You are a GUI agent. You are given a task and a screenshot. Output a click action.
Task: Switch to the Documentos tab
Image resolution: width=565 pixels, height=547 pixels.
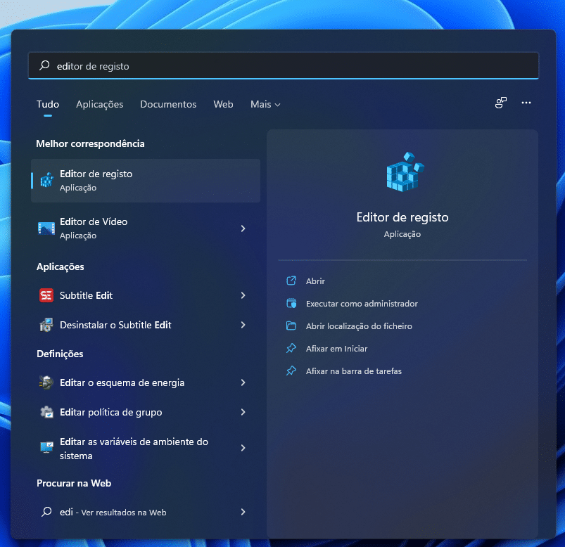pos(168,104)
